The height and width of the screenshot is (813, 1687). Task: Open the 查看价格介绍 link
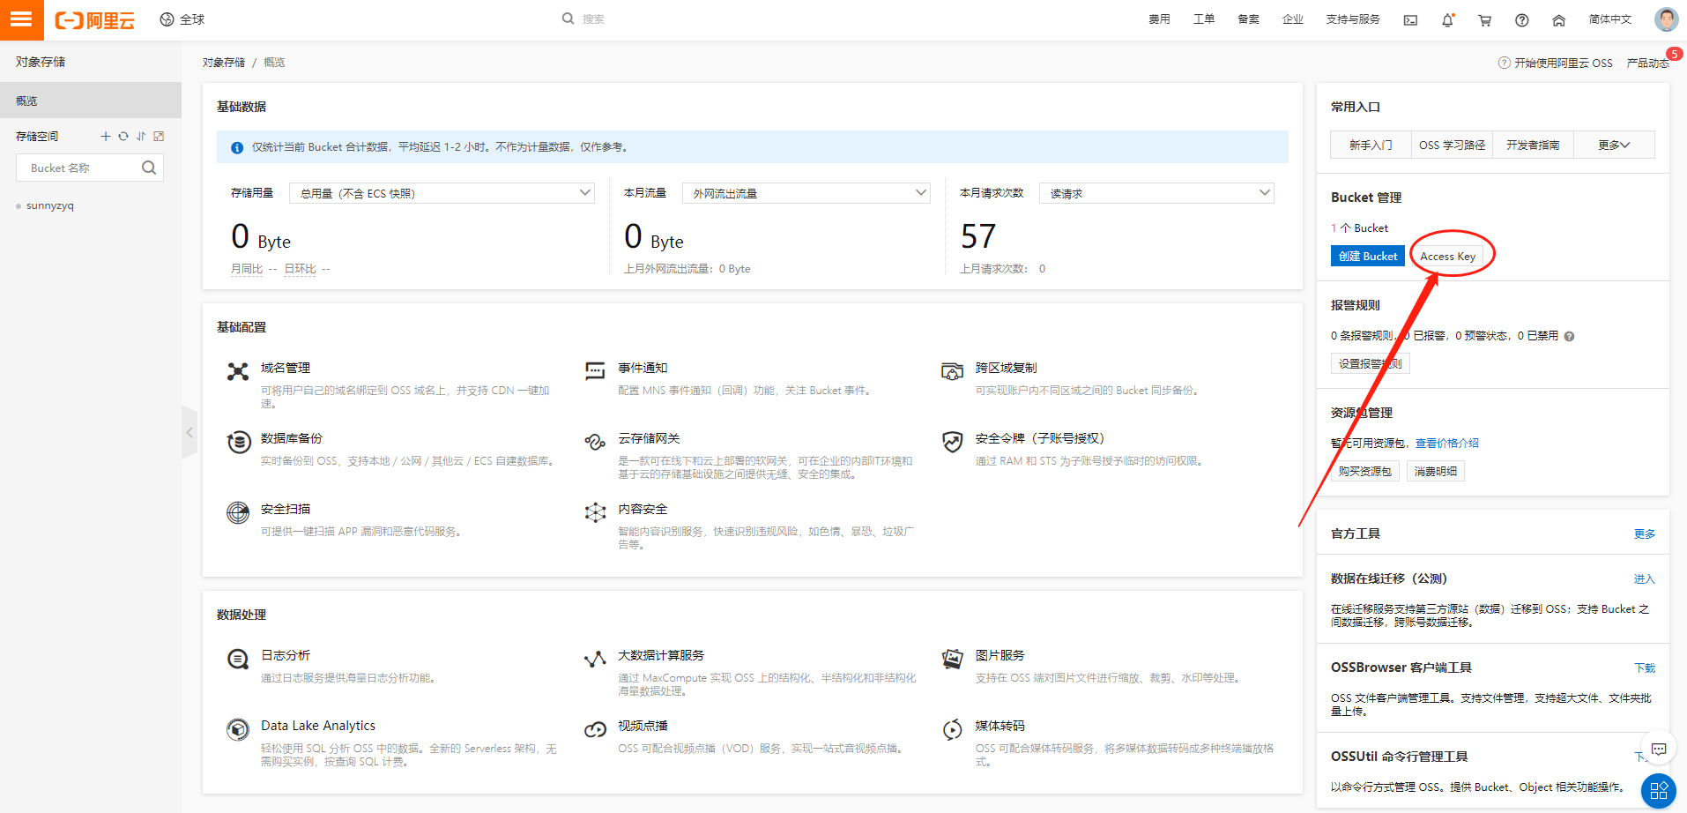pos(1447,443)
